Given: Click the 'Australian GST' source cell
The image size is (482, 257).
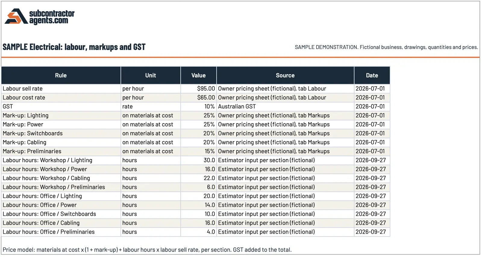Looking at the screenshot, I should (285, 107).
